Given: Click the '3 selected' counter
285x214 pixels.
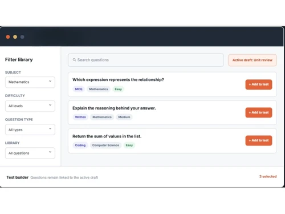Looking at the screenshot, I should point(268,176).
